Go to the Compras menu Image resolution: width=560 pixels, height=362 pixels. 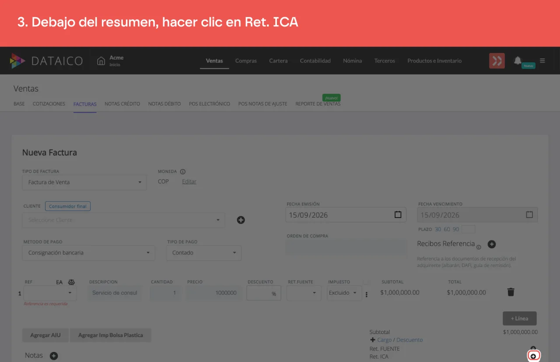[x=246, y=61]
